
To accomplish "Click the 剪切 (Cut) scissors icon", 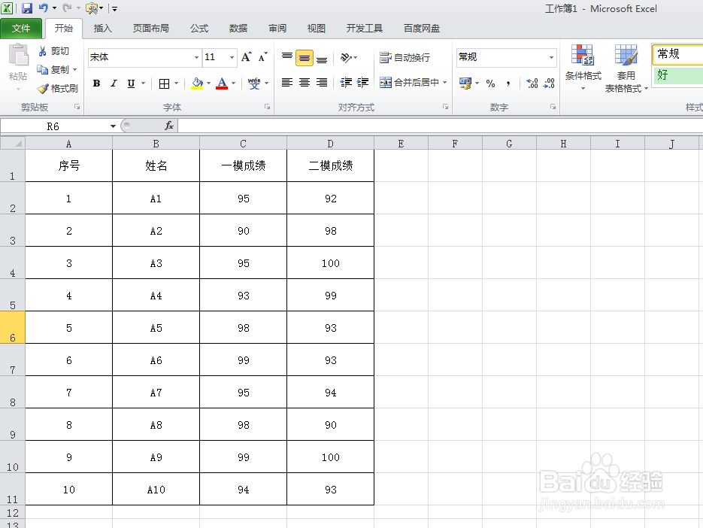I will click(53, 50).
